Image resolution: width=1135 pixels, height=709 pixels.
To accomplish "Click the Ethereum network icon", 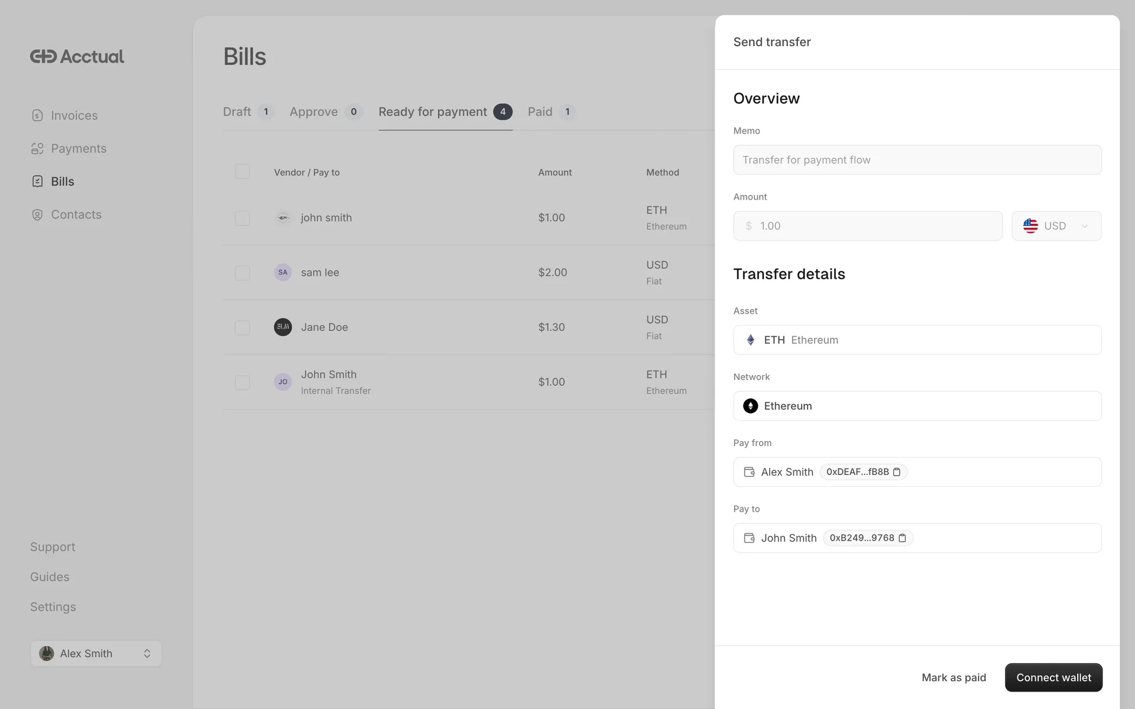I will coord(750,406).
